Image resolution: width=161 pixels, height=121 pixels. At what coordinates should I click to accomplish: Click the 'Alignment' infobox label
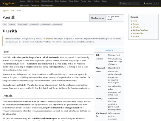click(100, 68)
